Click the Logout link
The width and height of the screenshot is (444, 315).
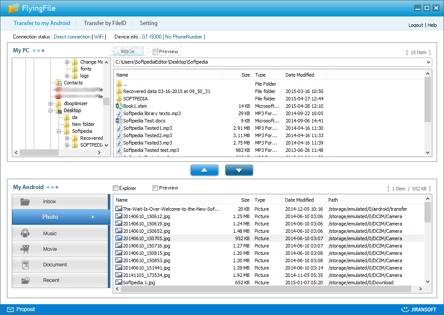[416, 25]
